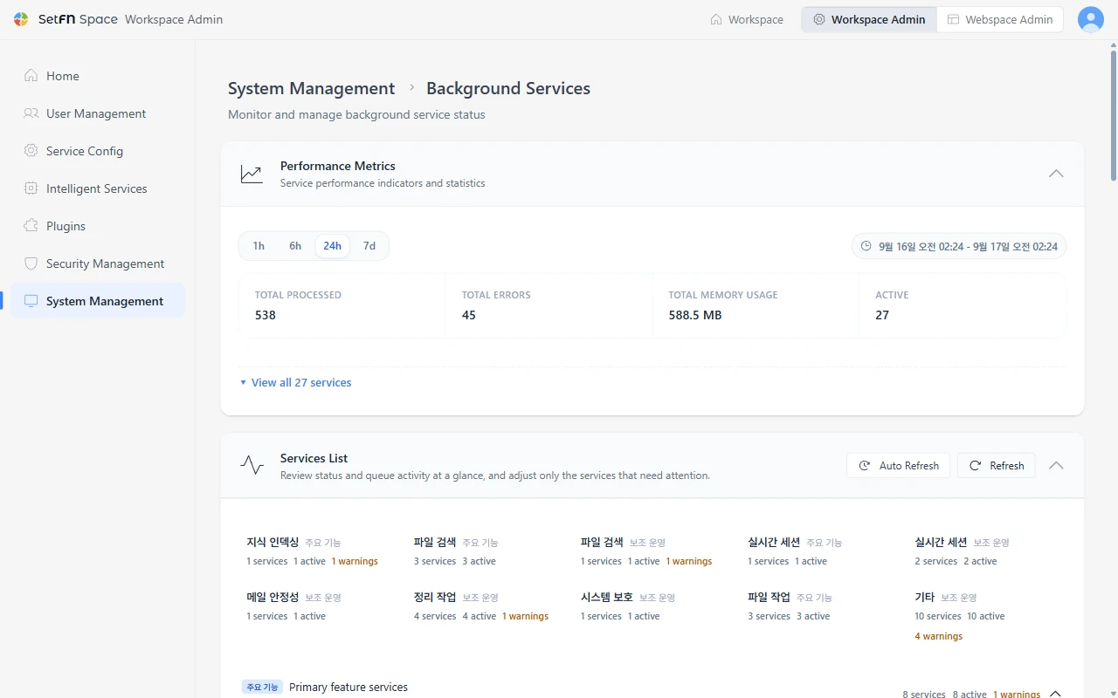Viewport: 1118px width, 698px height.
Task: Open User Management in the sidebar
Action: (98, 113)
